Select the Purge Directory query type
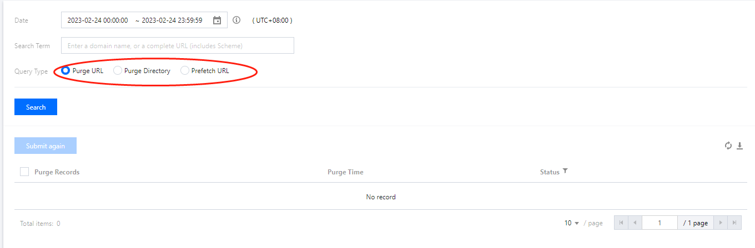755x248 pixels. point(118,71)
